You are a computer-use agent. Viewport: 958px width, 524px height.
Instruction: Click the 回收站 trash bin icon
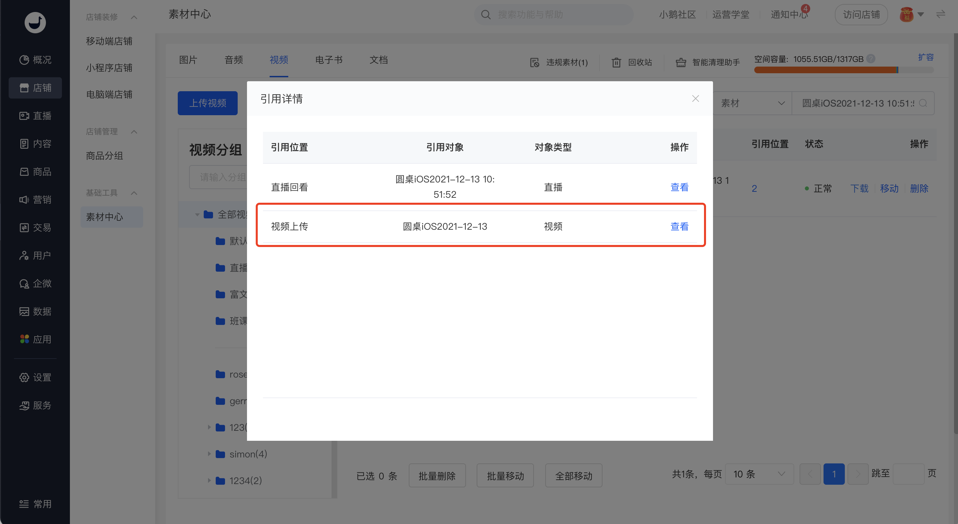click(616, 63)
